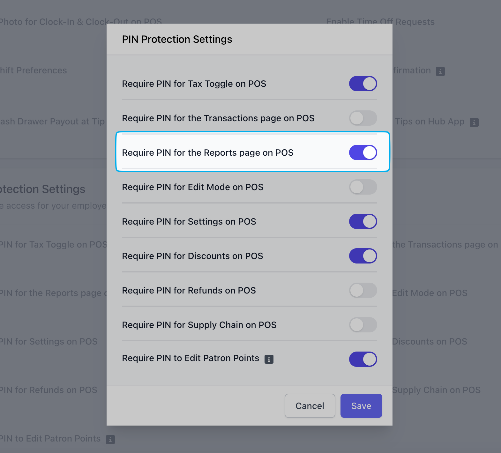Enable PIN for Refunds on POS
This screenshot has height=453, width=501.
[x=363, y=290]
